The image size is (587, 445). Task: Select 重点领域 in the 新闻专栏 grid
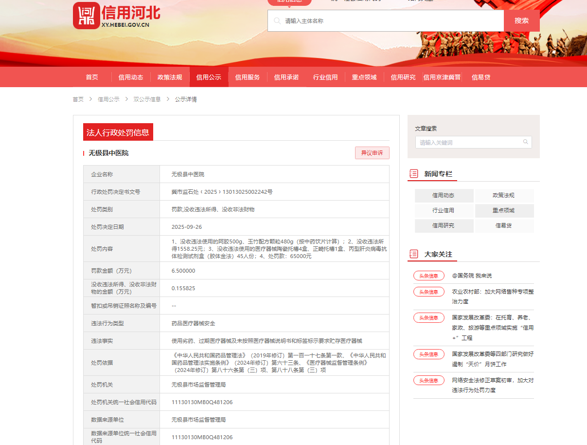[504, 211]
